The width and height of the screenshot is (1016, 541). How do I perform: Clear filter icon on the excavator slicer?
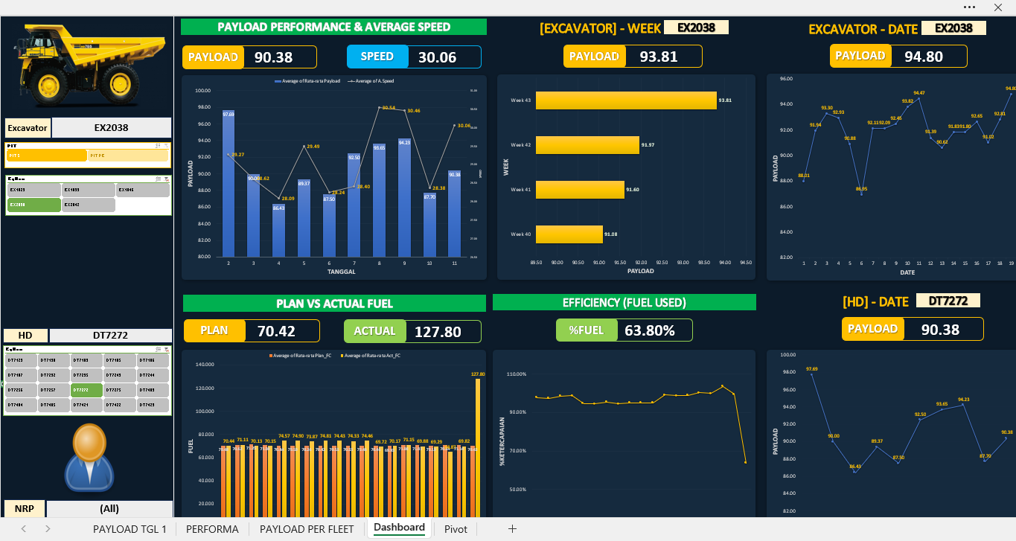(x=167, y=179)
